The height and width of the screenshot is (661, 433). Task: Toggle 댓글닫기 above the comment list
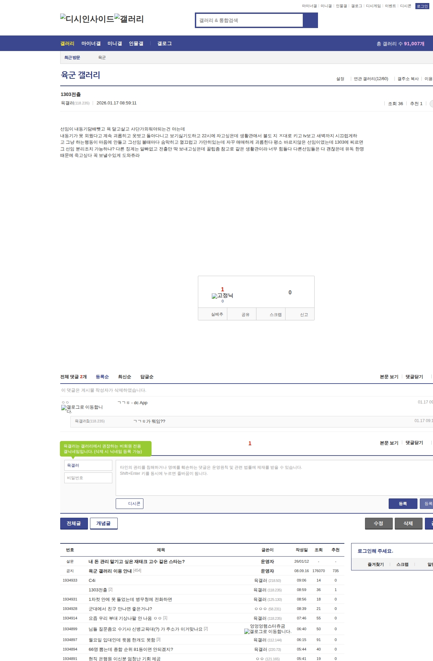[414, 377]
